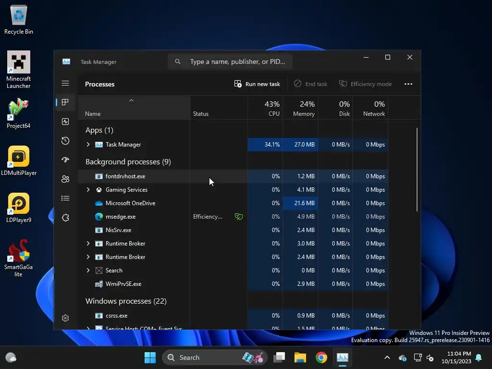Select the Processes page icon in sidebar
492x369 pixels.
click(x=65, y=102)
